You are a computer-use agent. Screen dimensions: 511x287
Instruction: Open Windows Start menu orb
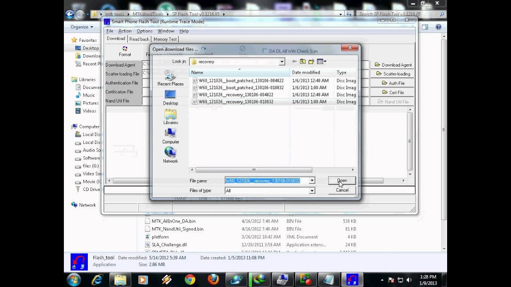pos(74,280)
